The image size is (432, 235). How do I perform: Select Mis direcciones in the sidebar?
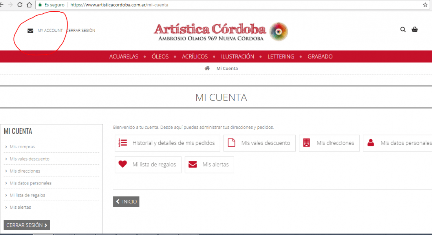pos(25,171)
